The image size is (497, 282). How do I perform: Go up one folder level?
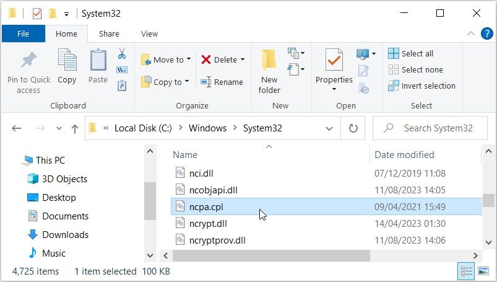click(x=75, y=129)
